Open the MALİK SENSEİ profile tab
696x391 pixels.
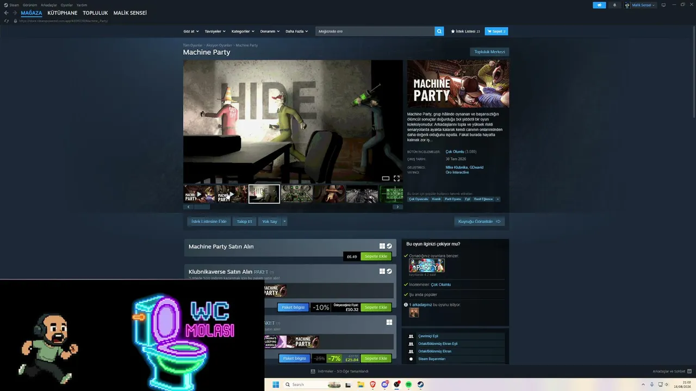pos(130,13)
